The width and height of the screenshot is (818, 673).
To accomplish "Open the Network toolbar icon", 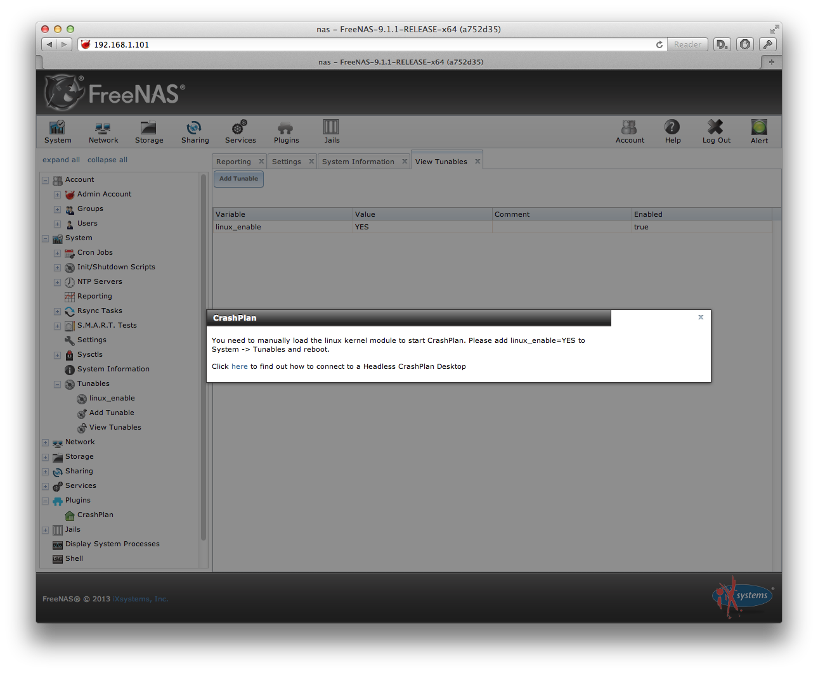I will pyautogui.click(x=103, y=132).
